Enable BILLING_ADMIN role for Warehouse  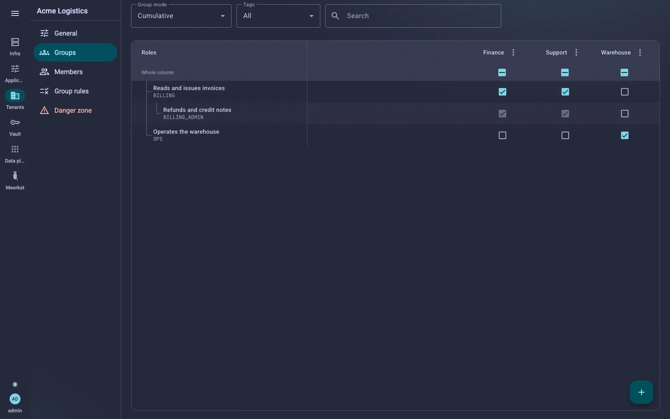625,114
